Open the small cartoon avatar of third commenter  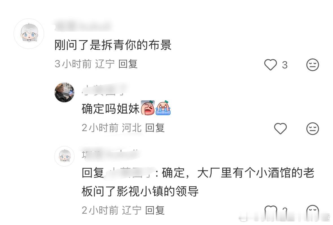point(64,156)
